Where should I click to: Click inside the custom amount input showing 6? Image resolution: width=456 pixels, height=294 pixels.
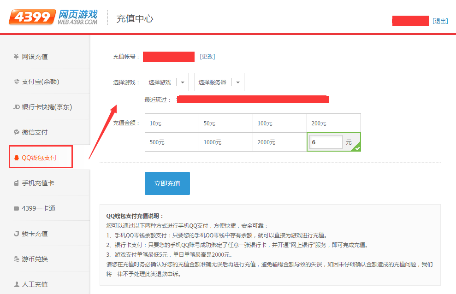pos(326,142)
